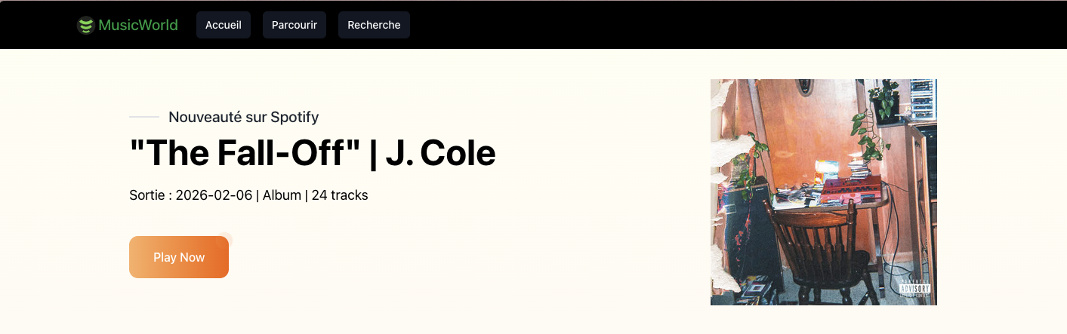The height and width of the screenshot is (334, 1067).
Task: Click the "24 tracks" text
Action: pos(340,195)
